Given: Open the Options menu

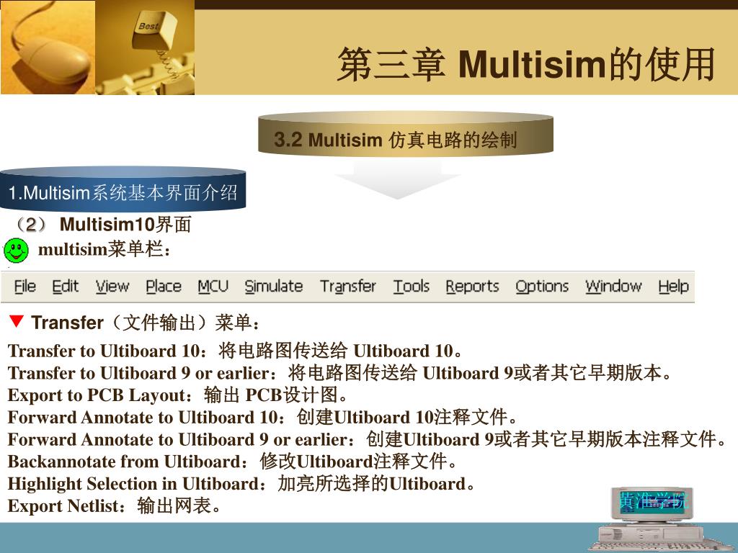Looking at the screenshot, I should 542,286.
